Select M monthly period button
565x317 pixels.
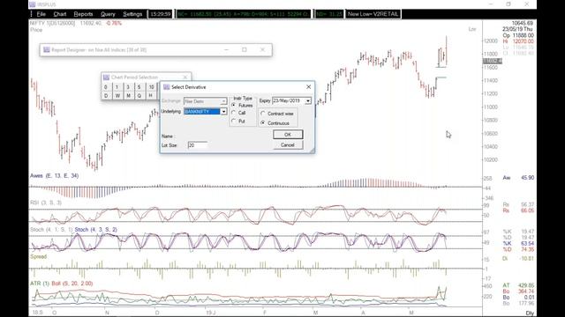(x=128, y=96)
